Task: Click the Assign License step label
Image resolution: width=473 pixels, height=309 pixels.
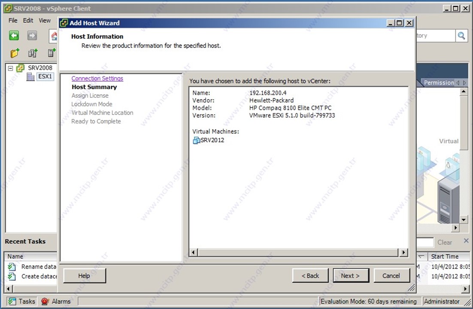Action: 90,96
